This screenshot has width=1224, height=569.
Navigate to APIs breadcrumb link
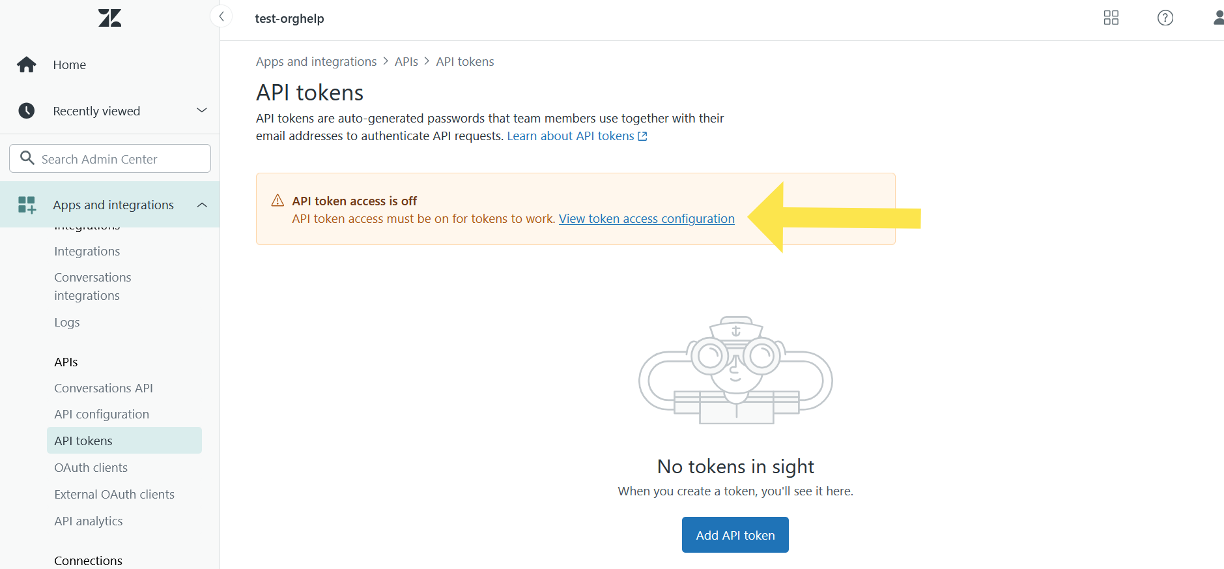pos(406,61)
